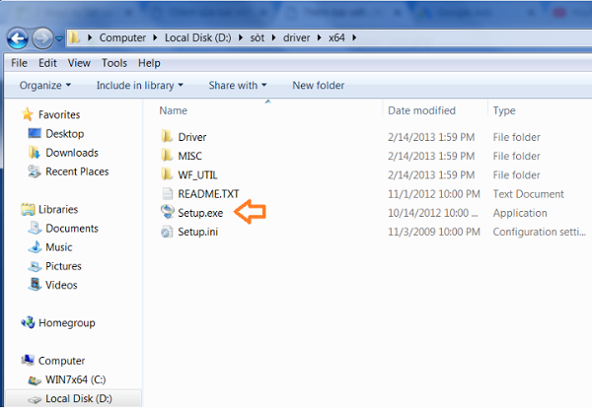Viewport: 592px width, 408px height.
Task: Select the Setup.ini file icon
Action: [x=167, y=232]
